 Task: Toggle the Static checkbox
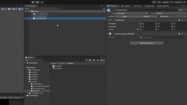(x=176, y=10)
